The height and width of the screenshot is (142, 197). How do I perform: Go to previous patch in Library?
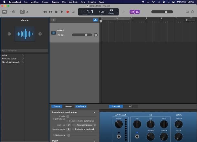(x=9, y=34)
